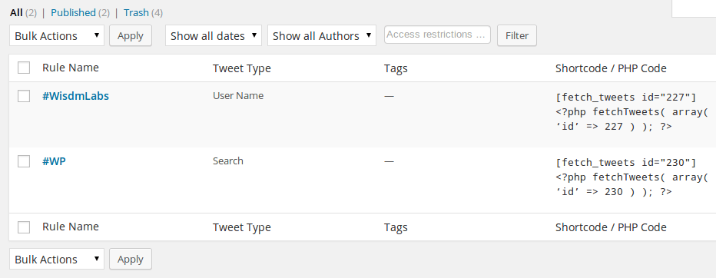Click the bottom Apply button
This screenshot has height=278, width=716.
pos(131,259)
